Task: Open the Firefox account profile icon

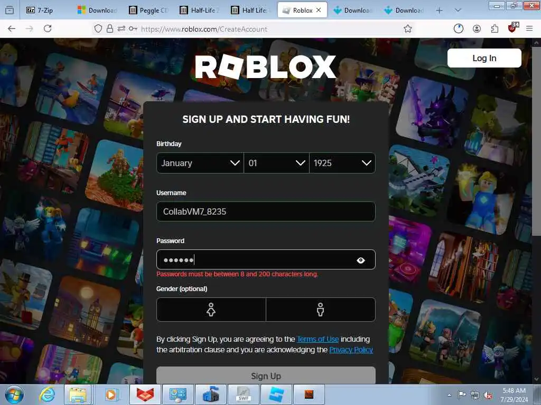Action: pos(477,29)
